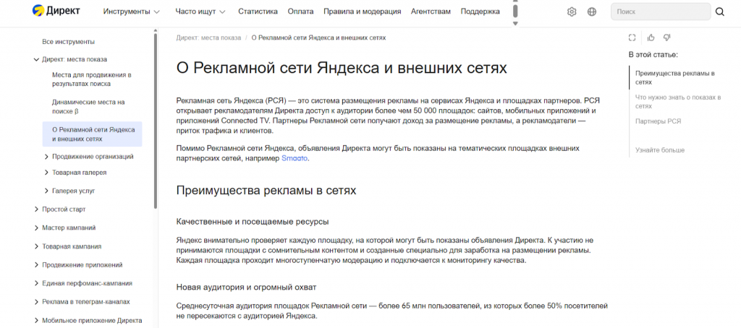This screenshot has width=741, height=328.
Task: Click the page title heading
Action: pos(342,67)
